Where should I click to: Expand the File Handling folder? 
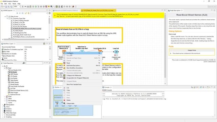[x=5, y=101]
